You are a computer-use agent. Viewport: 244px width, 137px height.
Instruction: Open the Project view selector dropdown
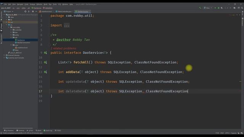tap(8, 11)
